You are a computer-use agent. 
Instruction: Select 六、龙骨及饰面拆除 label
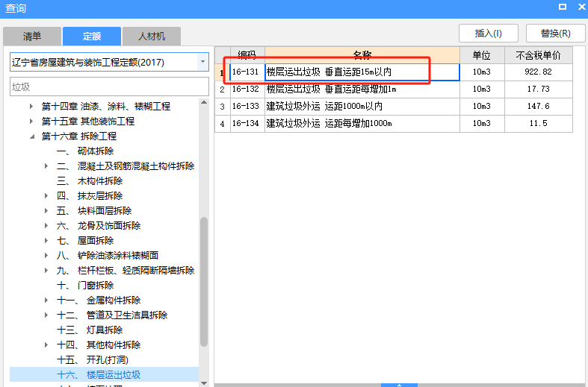(x=99, y=226)
